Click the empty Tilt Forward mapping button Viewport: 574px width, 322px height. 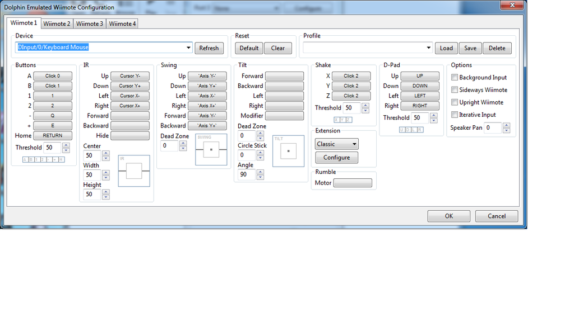click(284, 76)
